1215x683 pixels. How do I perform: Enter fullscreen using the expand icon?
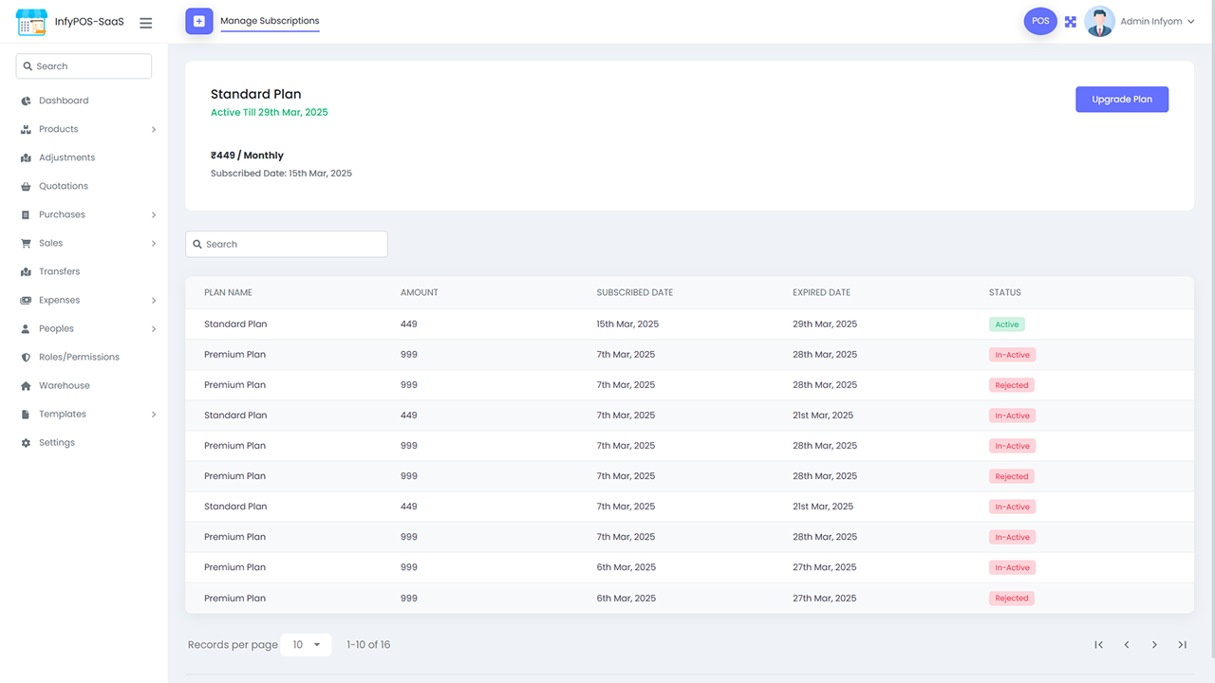click(x=1071, y=21)
